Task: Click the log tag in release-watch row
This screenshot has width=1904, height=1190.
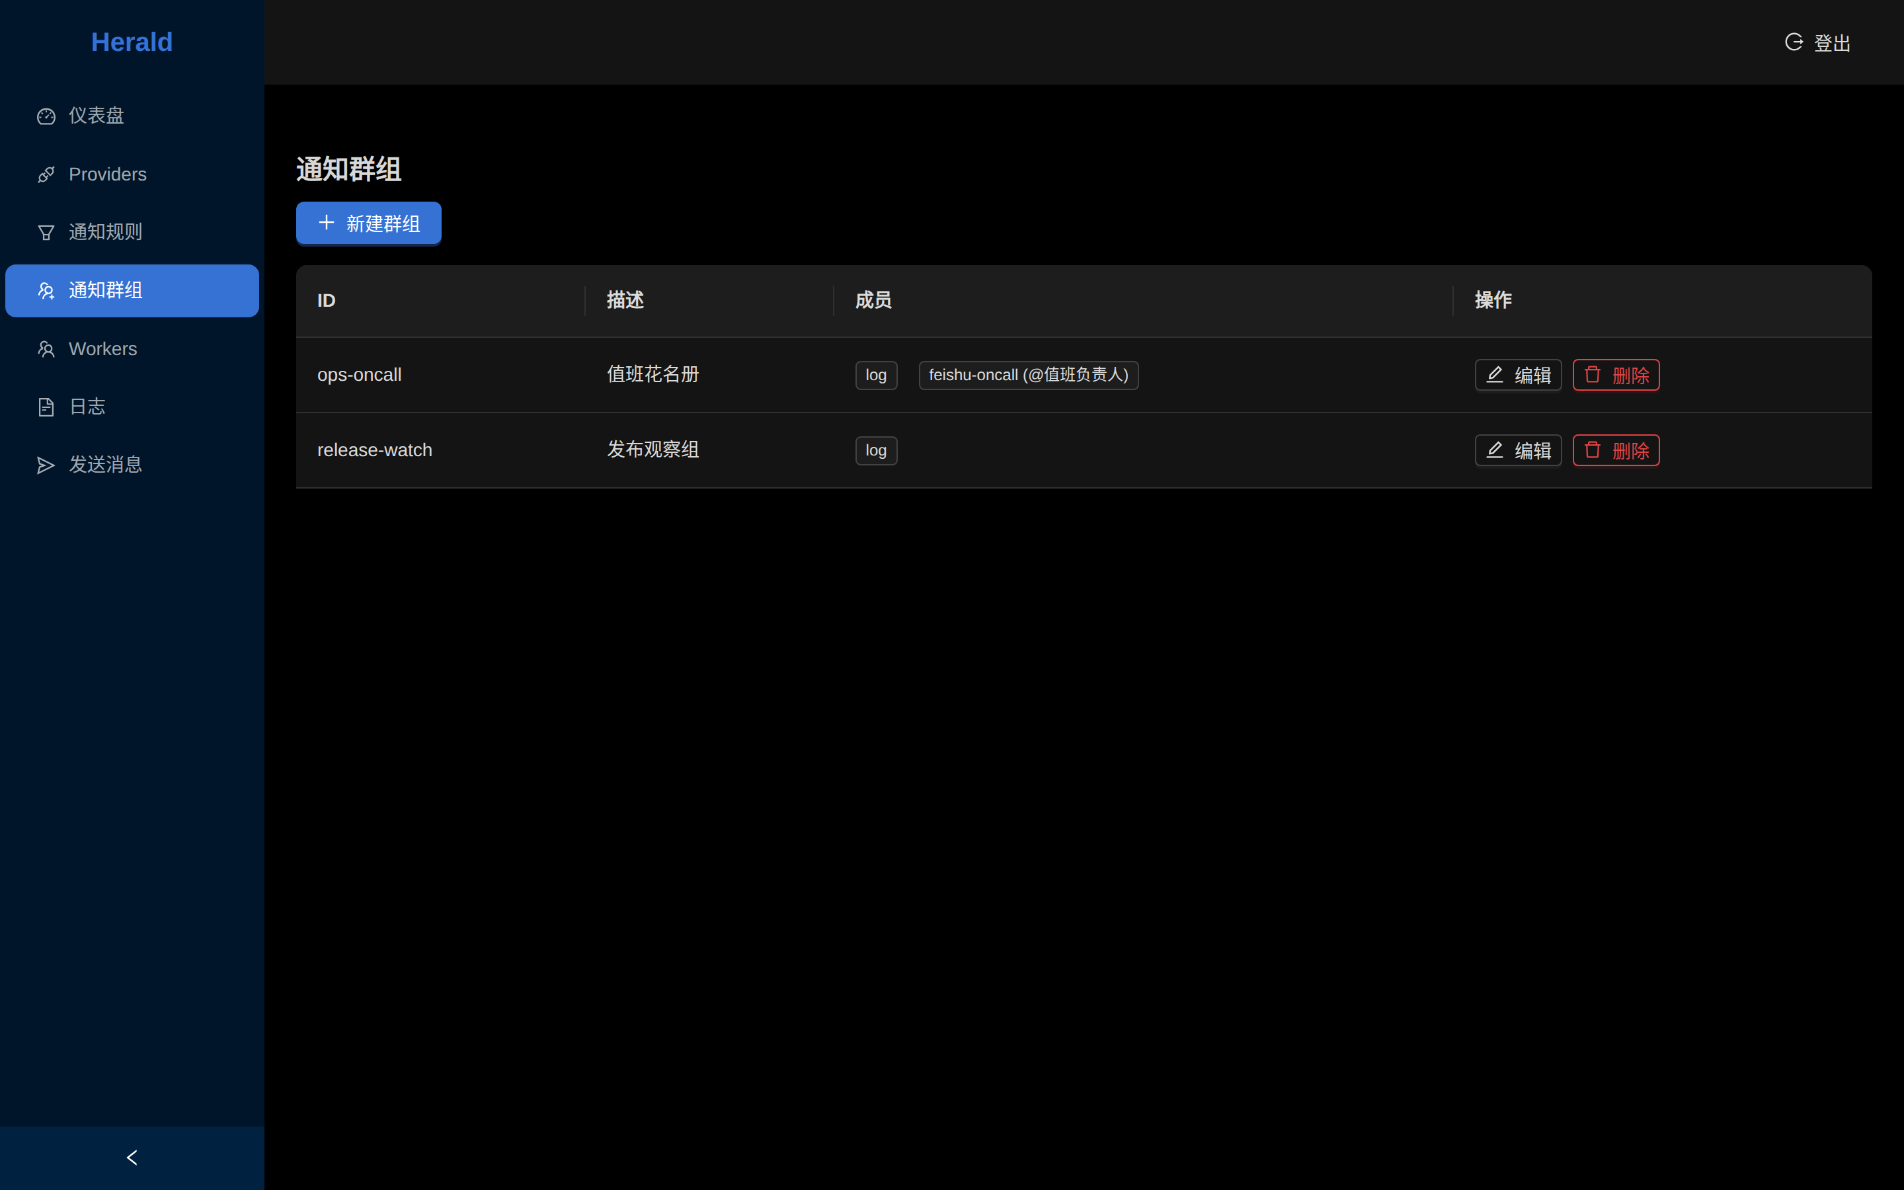Action: point(877,451)
